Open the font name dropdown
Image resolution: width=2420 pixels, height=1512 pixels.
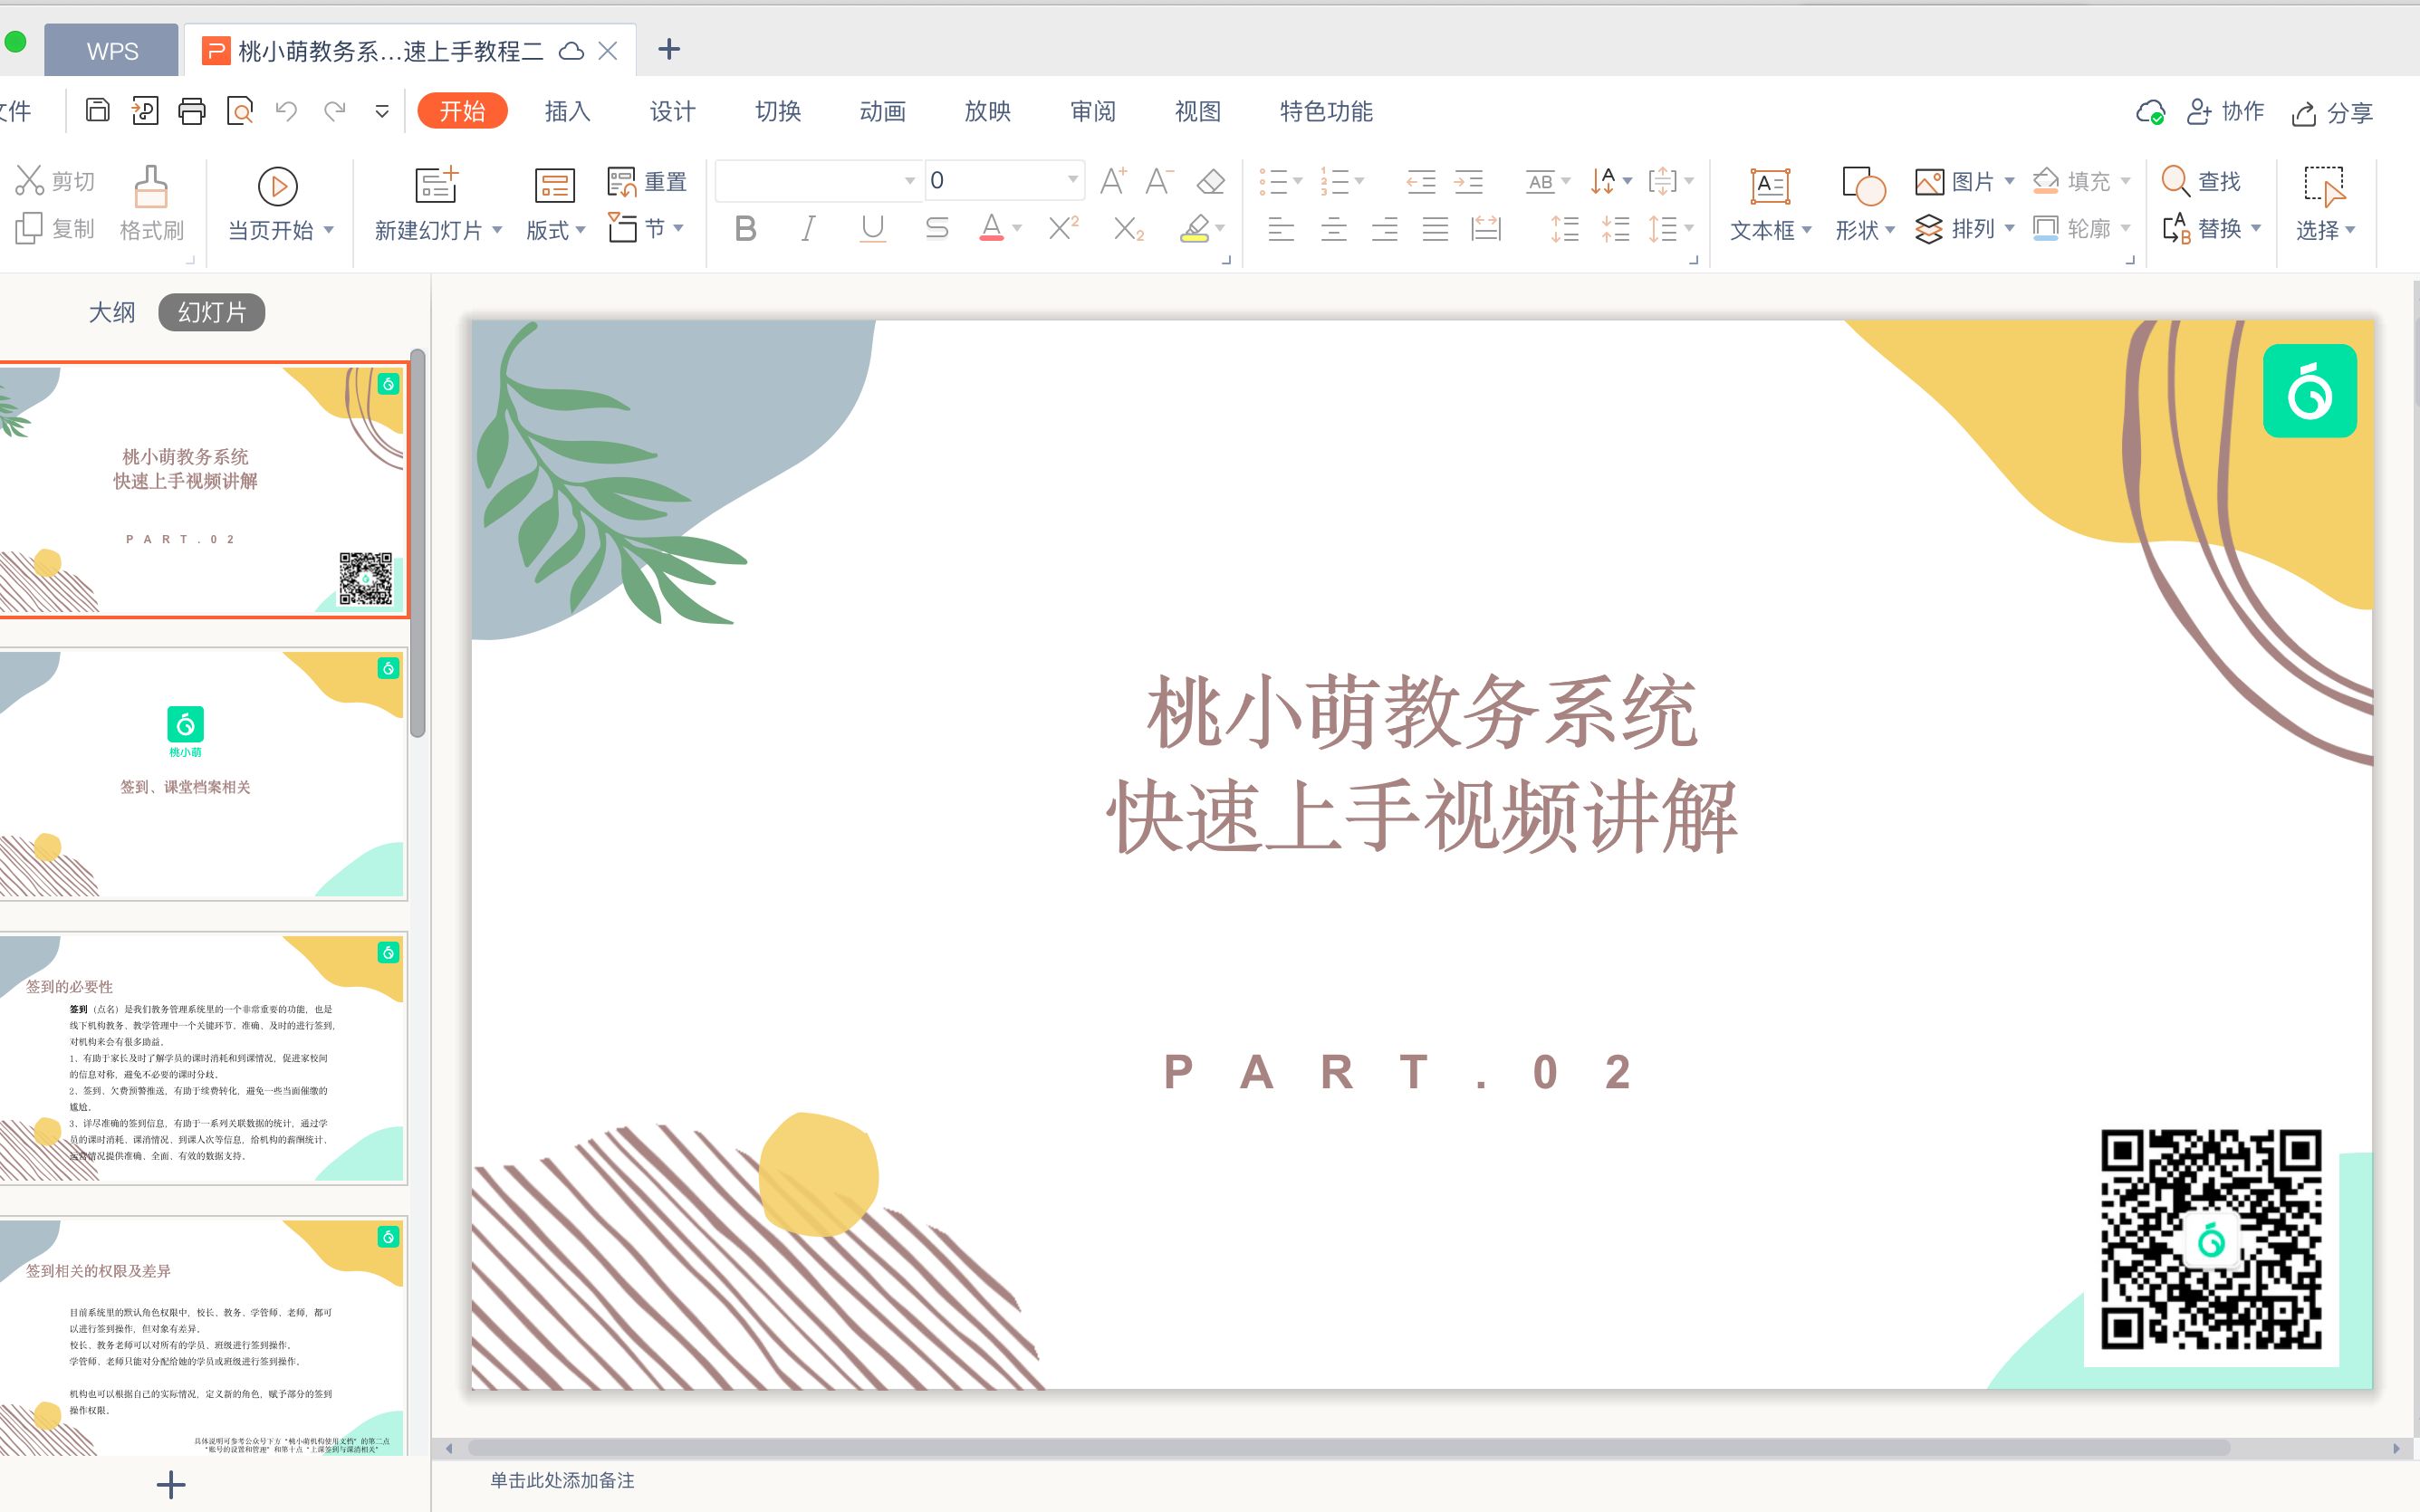click(x=909, y=181)
